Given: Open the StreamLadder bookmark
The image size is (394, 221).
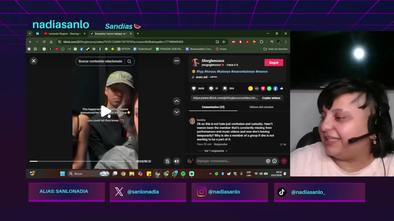Looking at the screenshot, I should (x=199, y=49).
